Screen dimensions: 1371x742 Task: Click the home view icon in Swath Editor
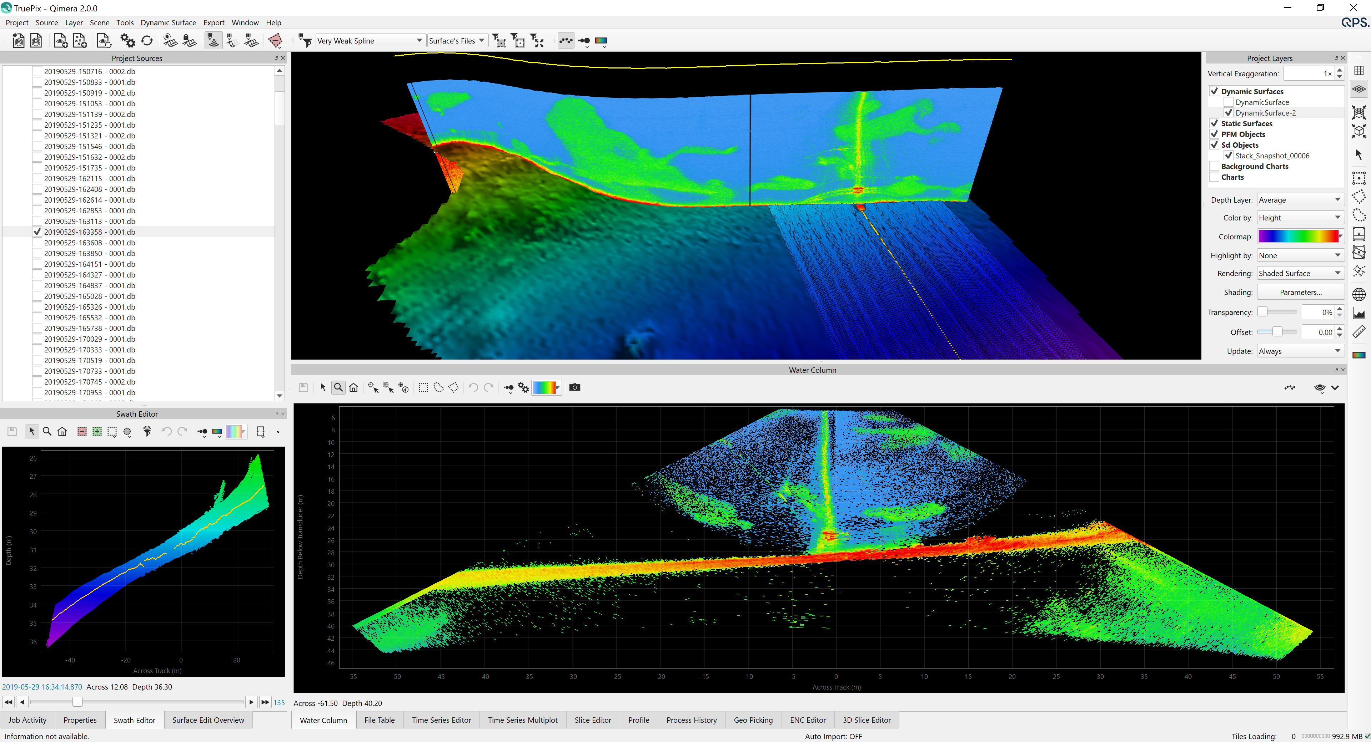pos(62,431)
